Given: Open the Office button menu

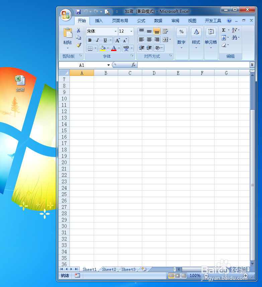Looking at the screenshot, I should 66,15.
